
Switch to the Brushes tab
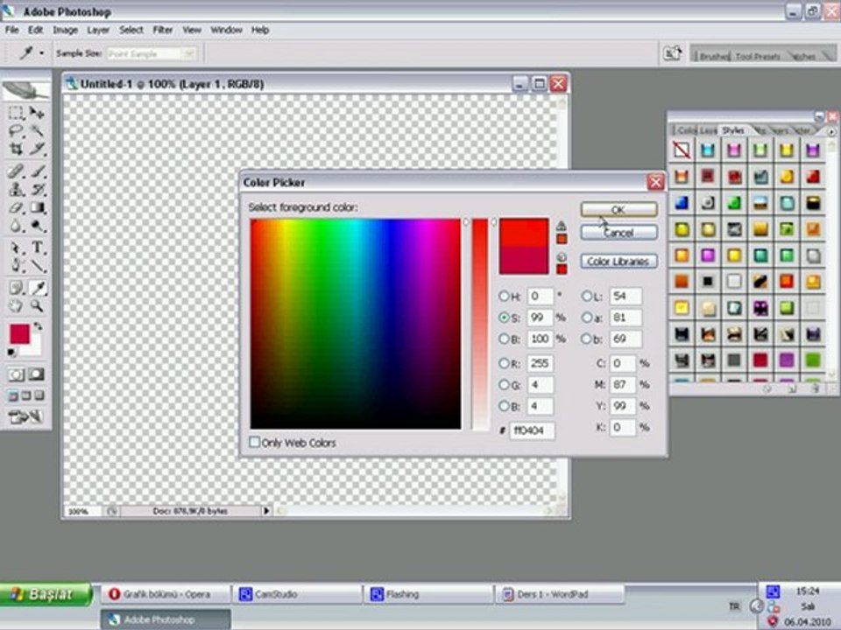tap(713, 56)
